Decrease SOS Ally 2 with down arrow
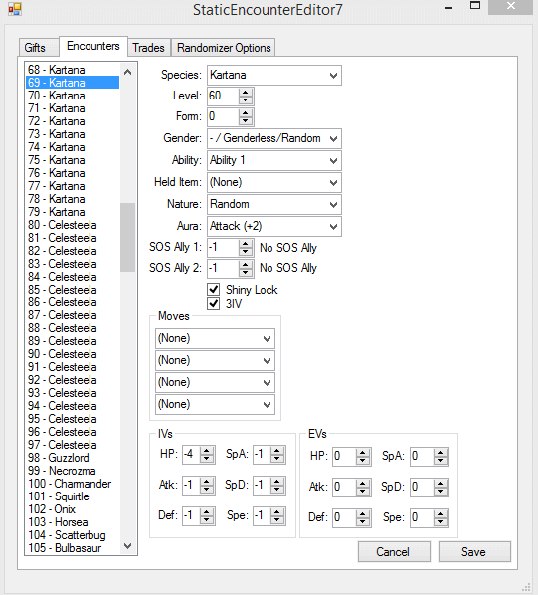Viewport: 538px width, 595px height. pyautogui.click(x=246, y=273)
